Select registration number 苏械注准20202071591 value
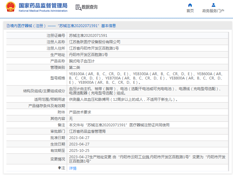233x175 pixels. point(88,36)
